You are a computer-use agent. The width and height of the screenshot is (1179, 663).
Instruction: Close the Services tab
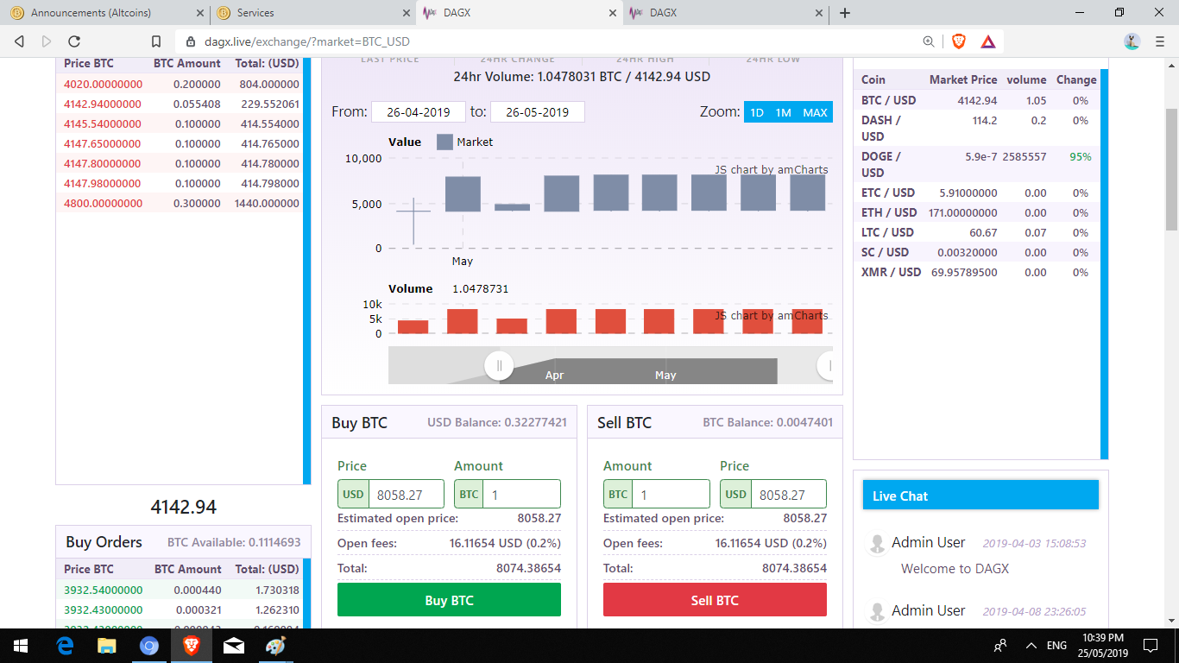407,13
